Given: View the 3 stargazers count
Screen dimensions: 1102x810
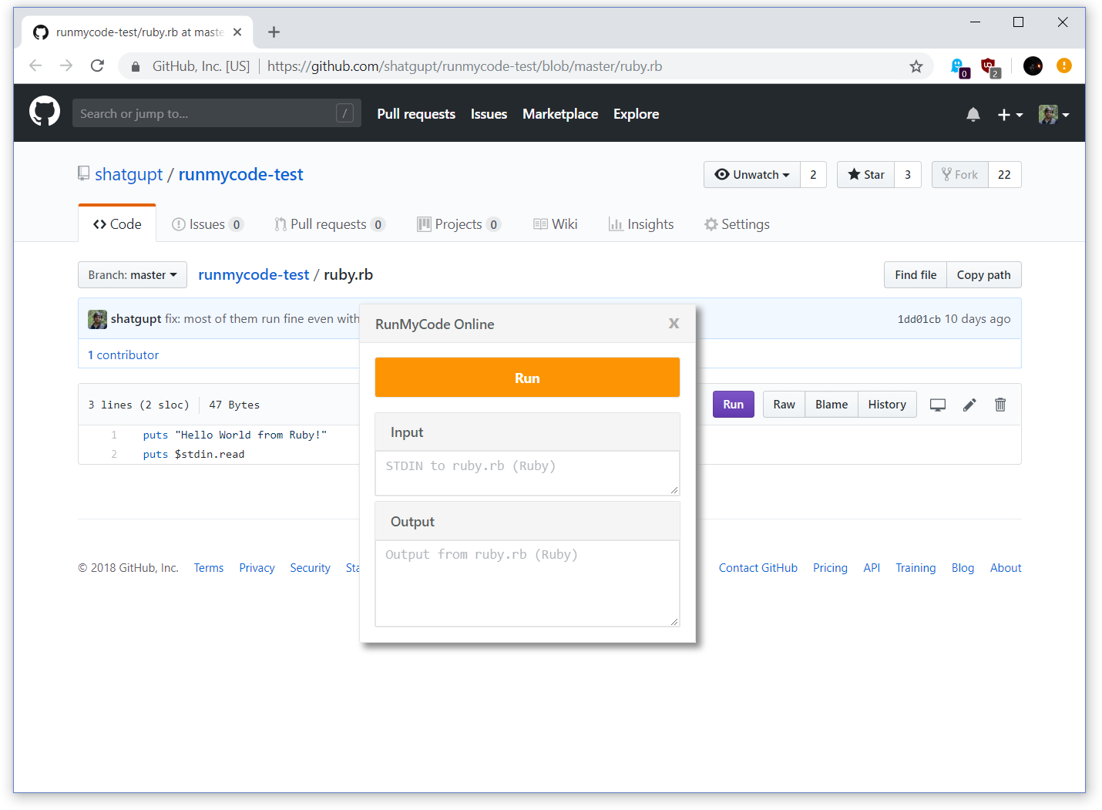Looking at the screenshot, I should (908, 175).
